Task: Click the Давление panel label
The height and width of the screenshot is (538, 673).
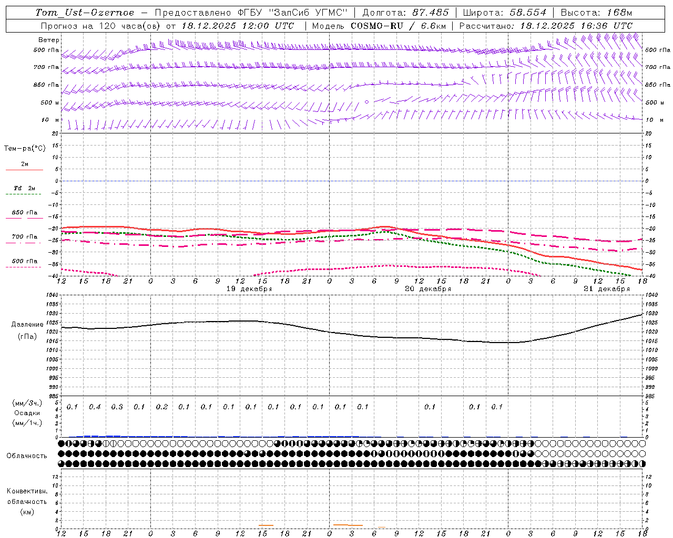Action: click(27, 325)
